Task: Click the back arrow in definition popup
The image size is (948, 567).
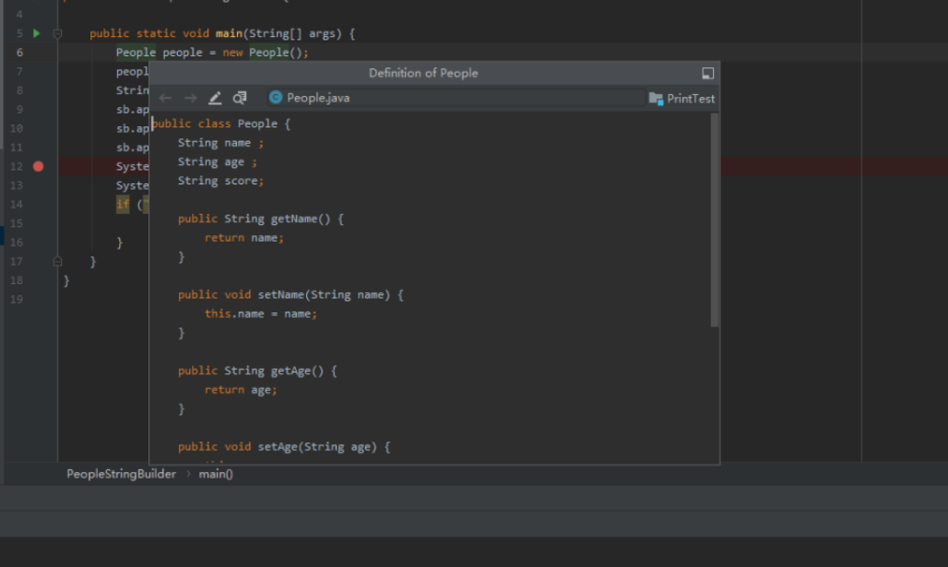Action: click(x=165, y=98)
